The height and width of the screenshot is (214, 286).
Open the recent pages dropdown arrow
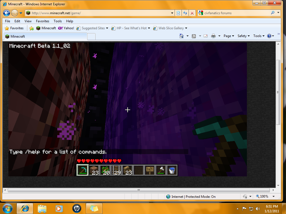[x=21, y=13]
